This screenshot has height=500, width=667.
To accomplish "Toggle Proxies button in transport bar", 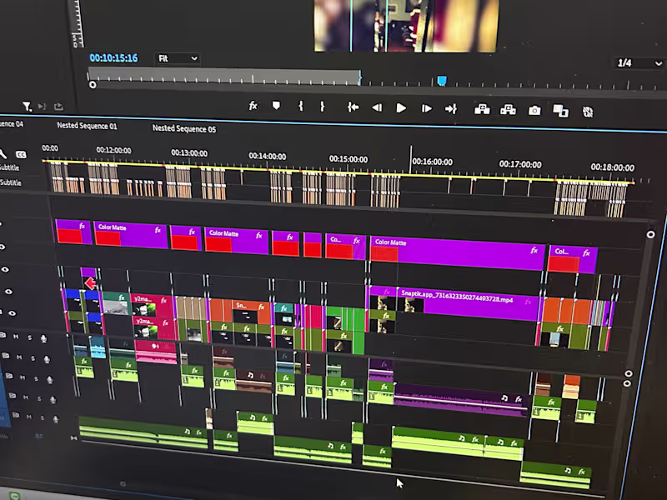I will tap(588, 112).
